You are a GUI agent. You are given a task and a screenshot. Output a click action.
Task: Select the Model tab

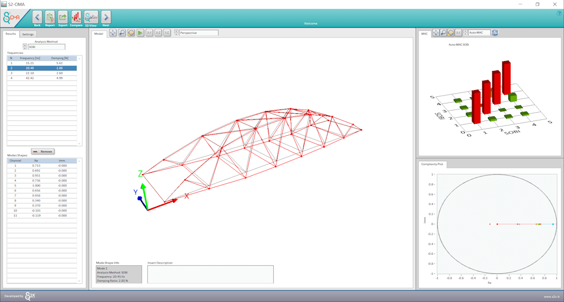click(x=99, y=34)
